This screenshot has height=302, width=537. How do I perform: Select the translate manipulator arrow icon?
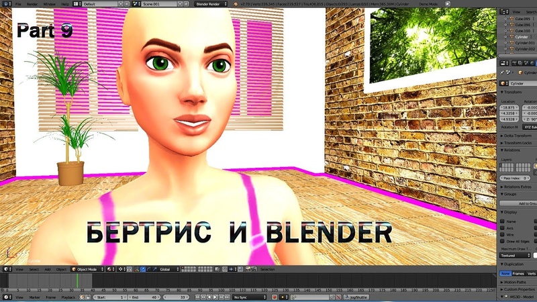[143, 270]
